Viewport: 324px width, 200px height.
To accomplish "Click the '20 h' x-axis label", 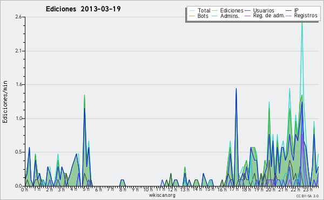I will point(271,190).
